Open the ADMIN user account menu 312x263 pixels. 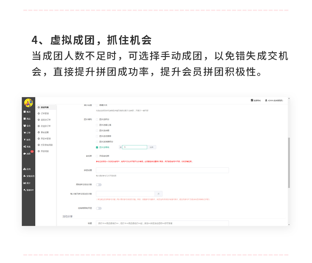tap(274, 101)
